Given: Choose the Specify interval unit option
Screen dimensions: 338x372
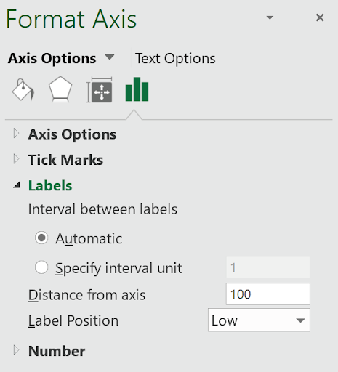Looking at the screenshot, I should (x=41, y=267).
